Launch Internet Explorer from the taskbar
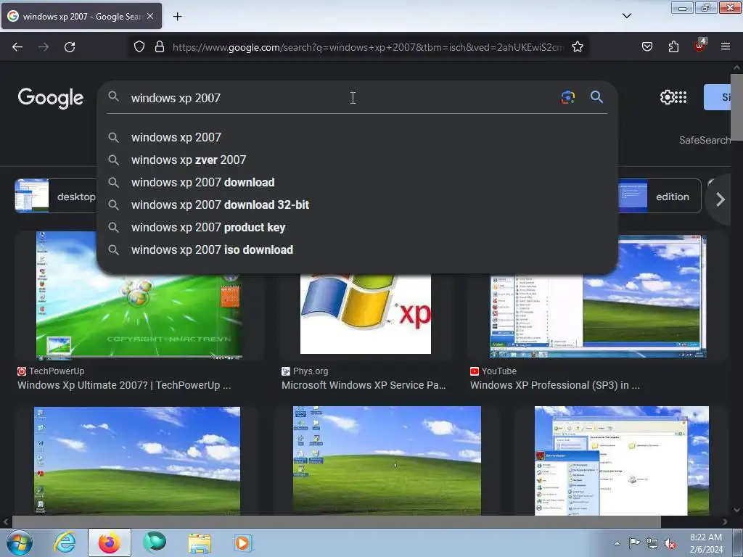 tap(65, 542)
